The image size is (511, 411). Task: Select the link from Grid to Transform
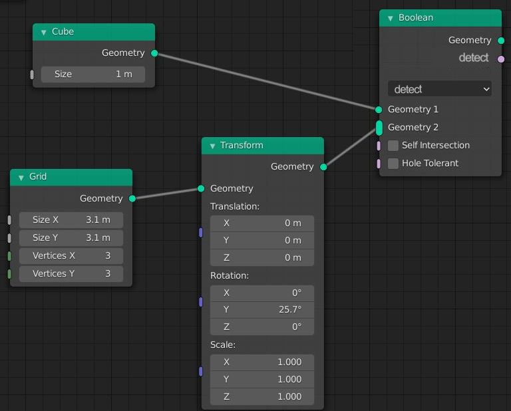pos(167,194)
